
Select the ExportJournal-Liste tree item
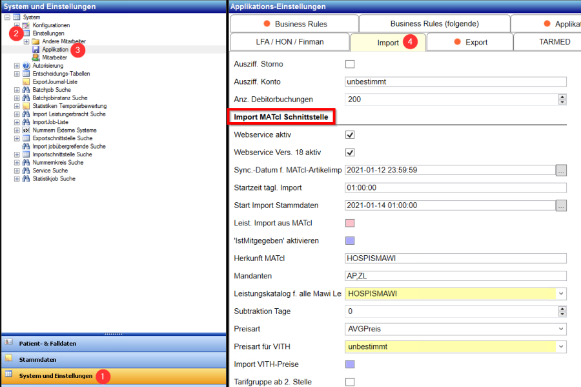55,82
